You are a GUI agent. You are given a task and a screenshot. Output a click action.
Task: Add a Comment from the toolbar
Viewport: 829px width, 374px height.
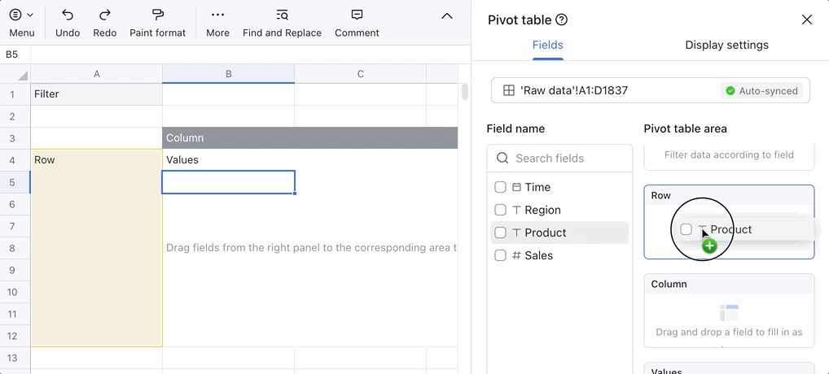click(x=357, y=15)
